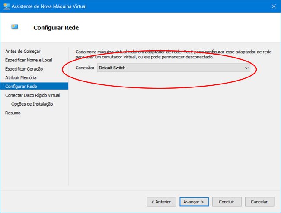Go to the Resumo step
Viewport: 281px width, 213px height.
coord(13,113)
